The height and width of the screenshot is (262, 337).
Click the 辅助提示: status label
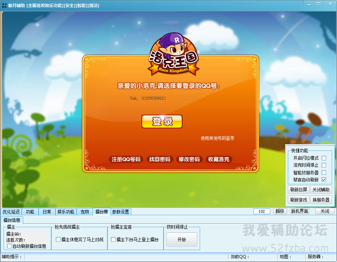tap(12, 257)
